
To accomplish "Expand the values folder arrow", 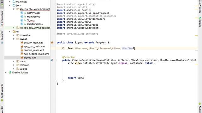I will click(x=13, y=69).
